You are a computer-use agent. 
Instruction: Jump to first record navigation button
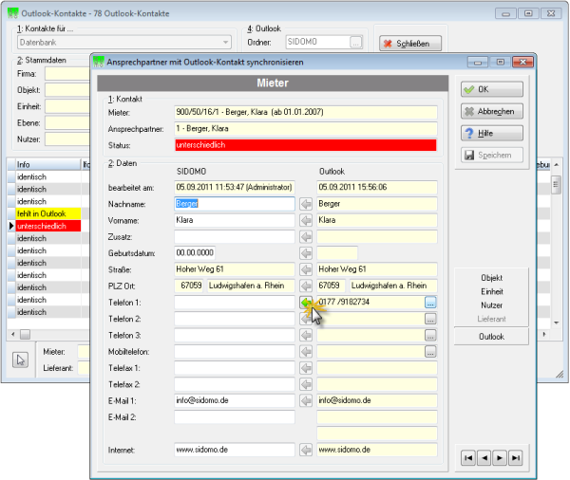pyautogui.click(x=468, y=458)
